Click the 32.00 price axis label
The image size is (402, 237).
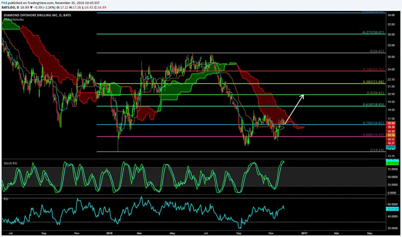tap(391, 25)
